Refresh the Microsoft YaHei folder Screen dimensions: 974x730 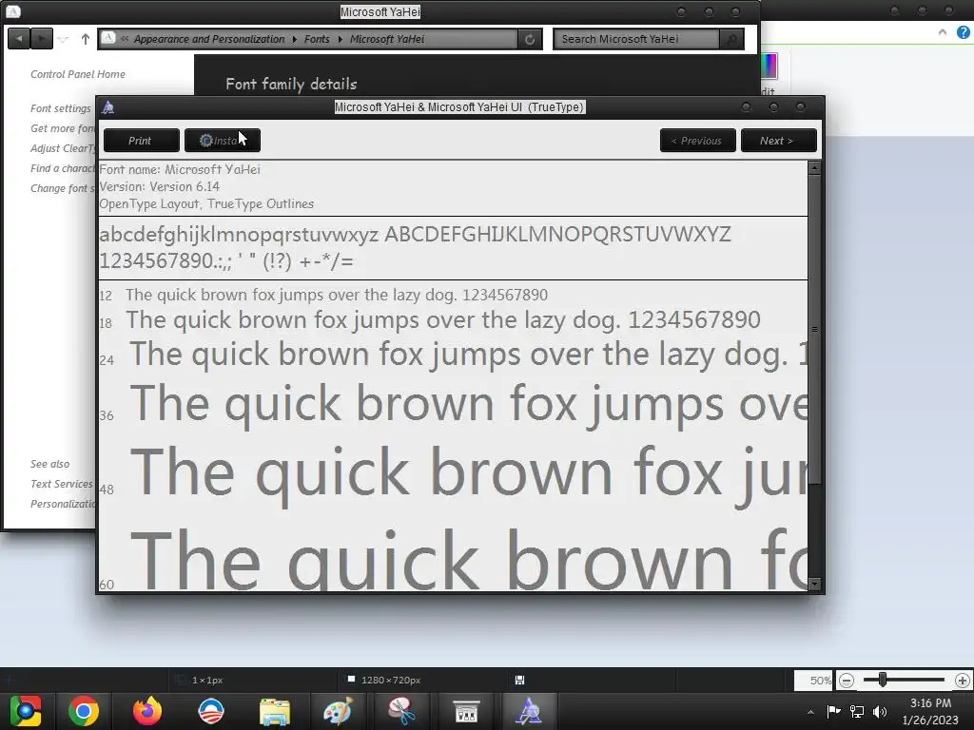pyautogui.click(x=530, y=39)
